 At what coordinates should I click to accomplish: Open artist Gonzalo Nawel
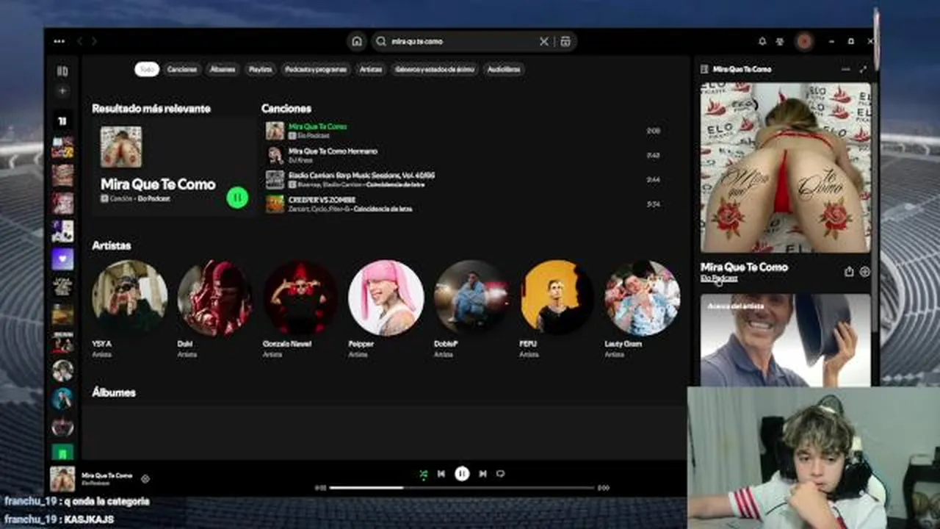[300, 298]
